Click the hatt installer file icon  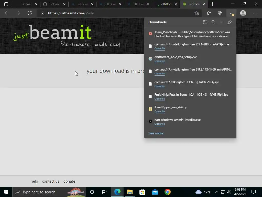pos(150,121)
